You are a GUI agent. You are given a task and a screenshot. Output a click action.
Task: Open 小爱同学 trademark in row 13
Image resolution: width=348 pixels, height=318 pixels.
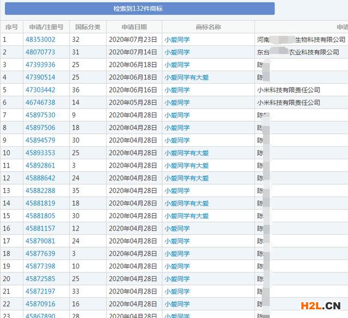pos(177,191)
